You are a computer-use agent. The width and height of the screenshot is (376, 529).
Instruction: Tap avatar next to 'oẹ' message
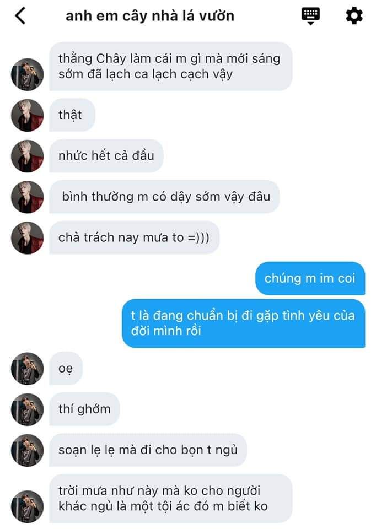coord(28,369)
